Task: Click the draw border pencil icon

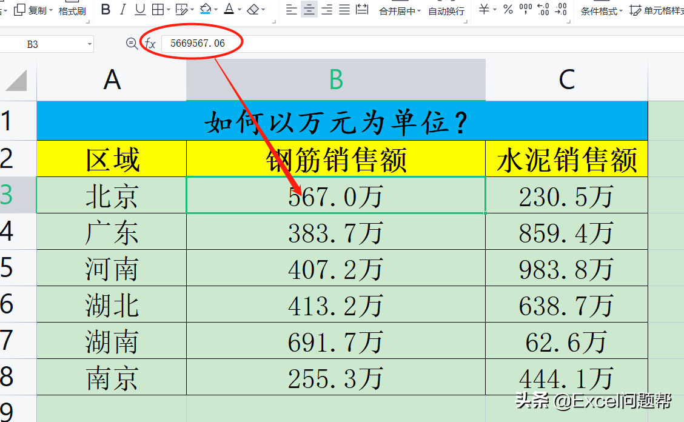Action: click(x=181, y=9)
